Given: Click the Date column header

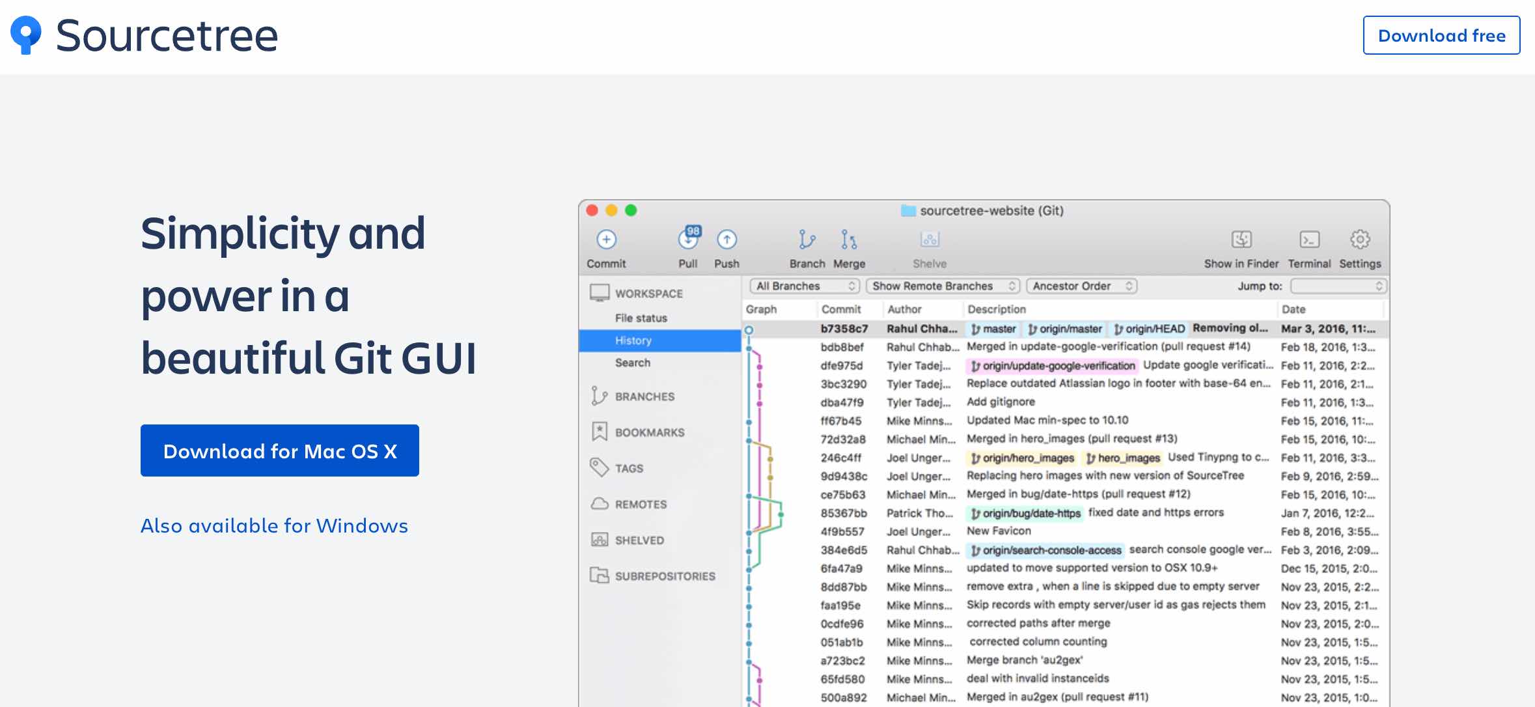Looking at the screenshot, I should click(1293, 309).
